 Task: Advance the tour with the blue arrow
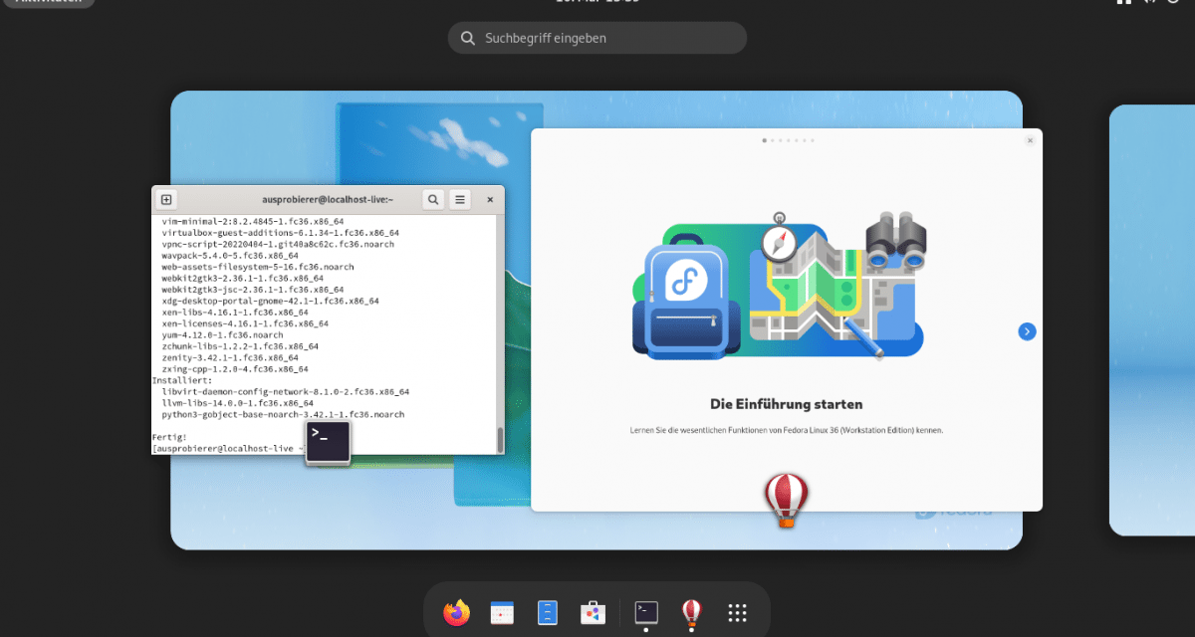[x=1027, y=330]
